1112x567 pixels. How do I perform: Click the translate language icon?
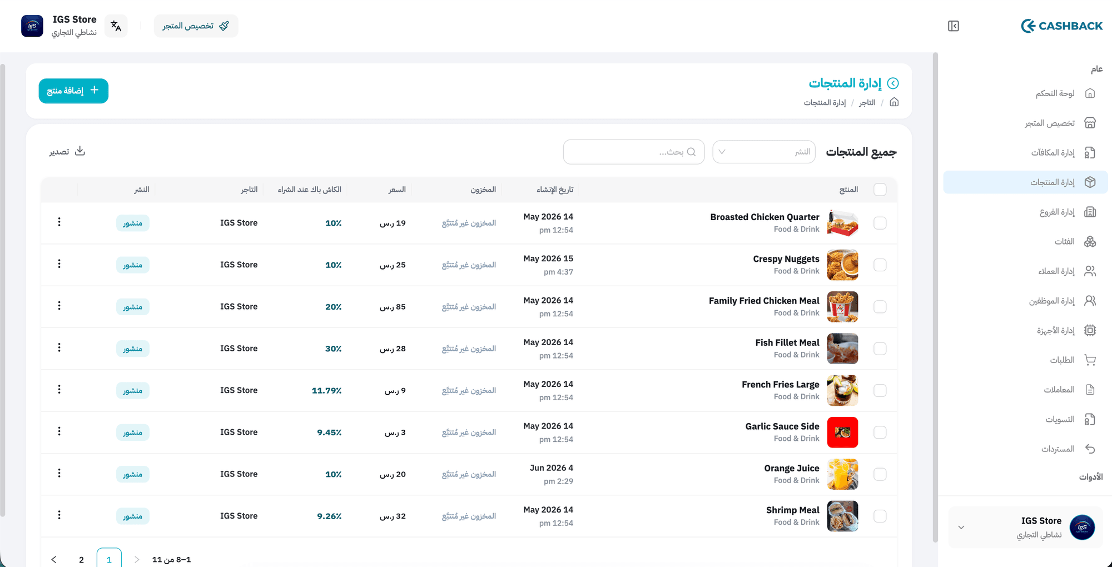pos(116,26)
